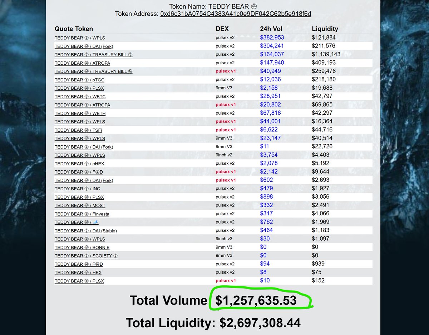Click the 9inch v3 DEX label
429x335 pixels.
coord(224,239)
